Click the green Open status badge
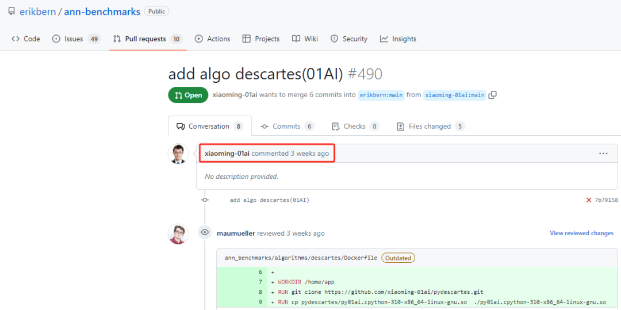The width and height of the screenshot is (621, 310). 188,95
